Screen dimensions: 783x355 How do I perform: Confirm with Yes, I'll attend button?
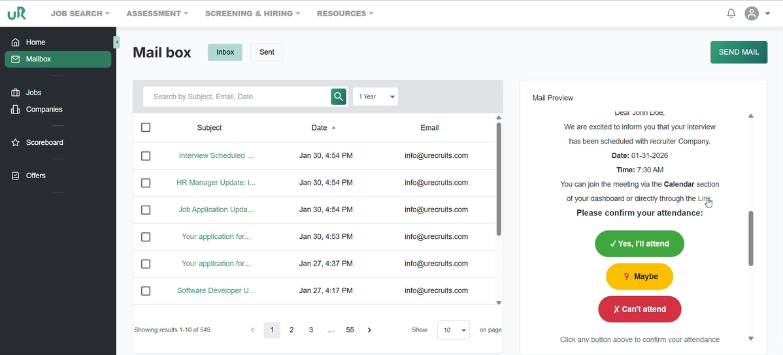point(639,243)
